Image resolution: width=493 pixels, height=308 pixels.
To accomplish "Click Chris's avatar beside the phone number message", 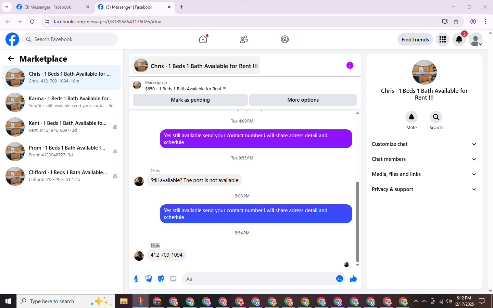I will [x=139, y=256].
